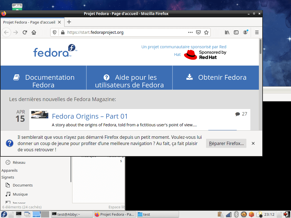The image size is (291, 218).
Task: Click 'Appareils' heading in file manager sidebar
Action: click(9, 171)
